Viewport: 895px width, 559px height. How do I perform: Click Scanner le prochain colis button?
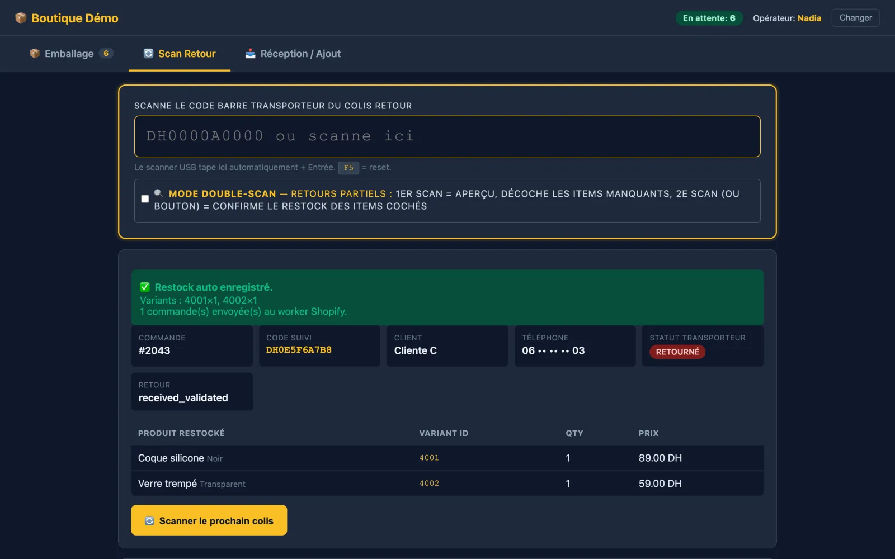209,520
